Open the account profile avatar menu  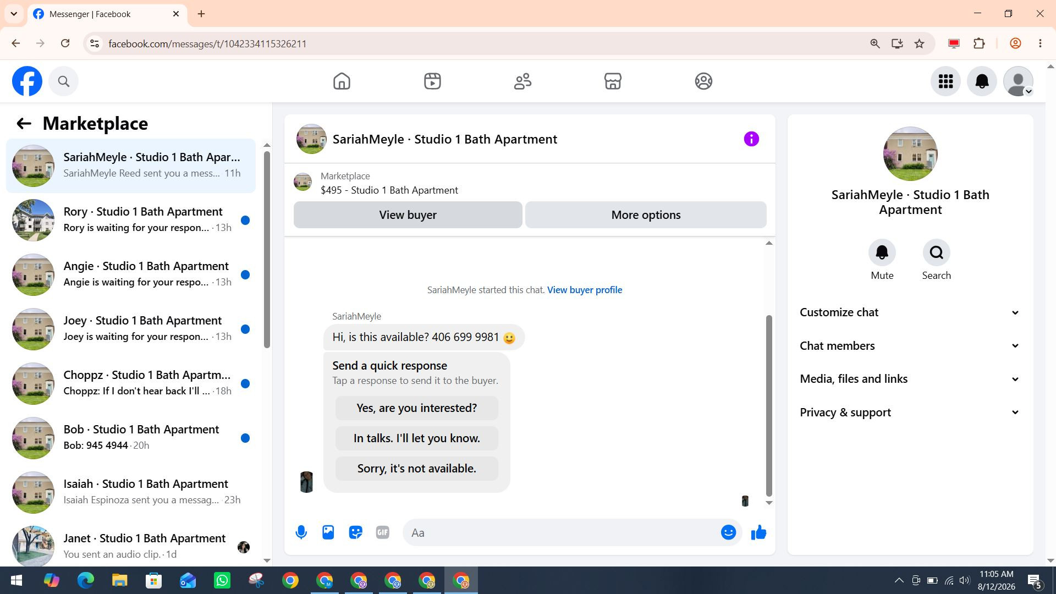click(1018, 81)
